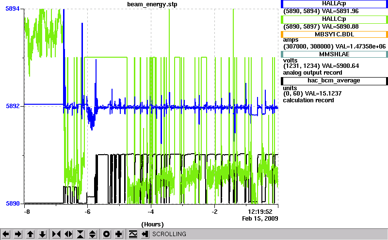Select the HALLA:p curve legend entry
Image resolution: width=388 pixels, height=240 pixels.
[334, 4]
